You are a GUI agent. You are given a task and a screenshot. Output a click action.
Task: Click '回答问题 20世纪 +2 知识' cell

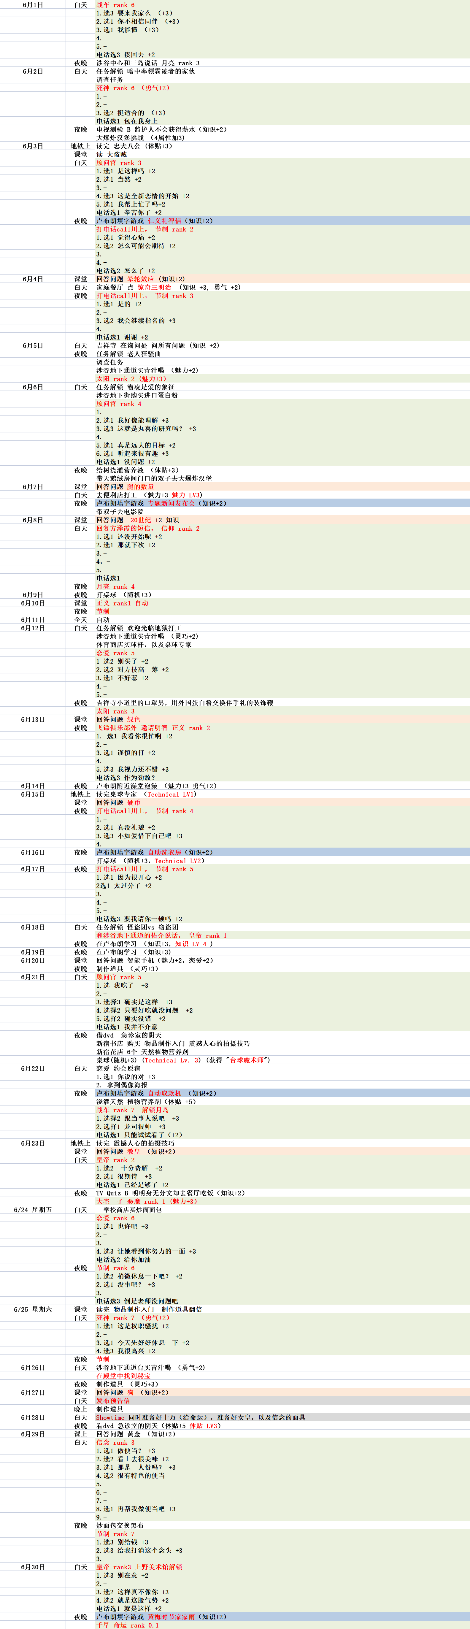pyautogui.click(x=282, y=520)
